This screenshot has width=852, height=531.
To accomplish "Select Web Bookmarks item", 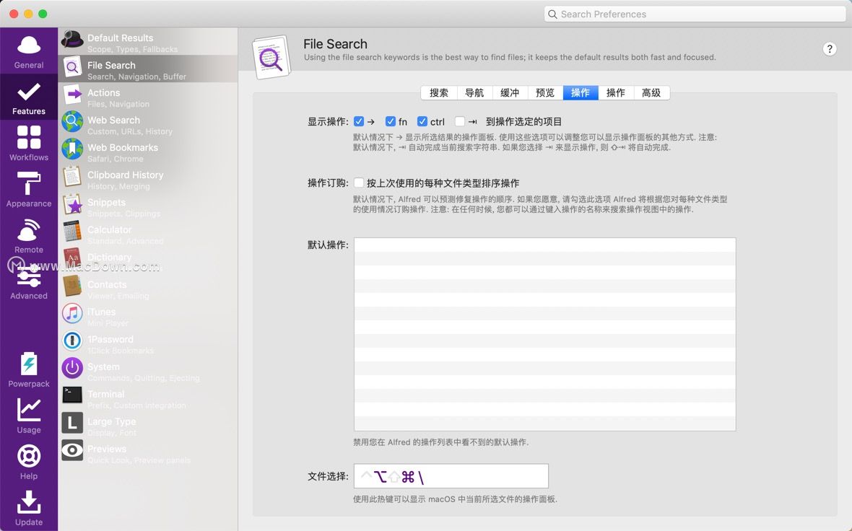I will 148,152.
